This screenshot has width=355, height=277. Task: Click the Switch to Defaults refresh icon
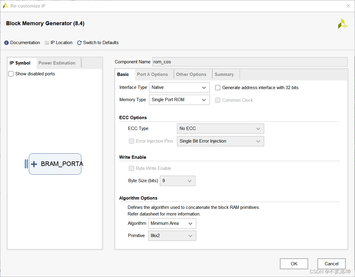79,43
